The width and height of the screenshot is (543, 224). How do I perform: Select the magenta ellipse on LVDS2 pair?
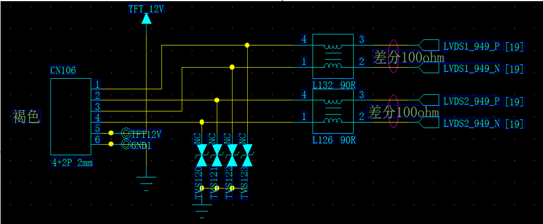[393, 111]
